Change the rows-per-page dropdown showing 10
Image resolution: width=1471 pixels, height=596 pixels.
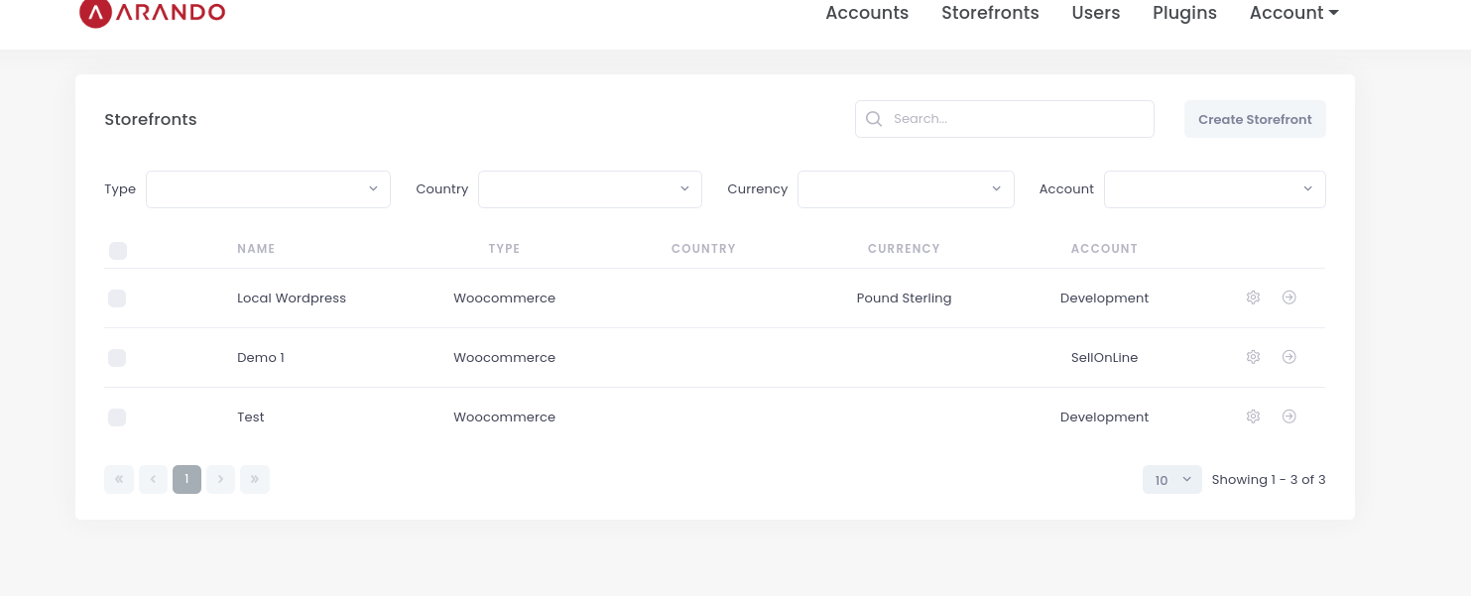point(1171,480)
